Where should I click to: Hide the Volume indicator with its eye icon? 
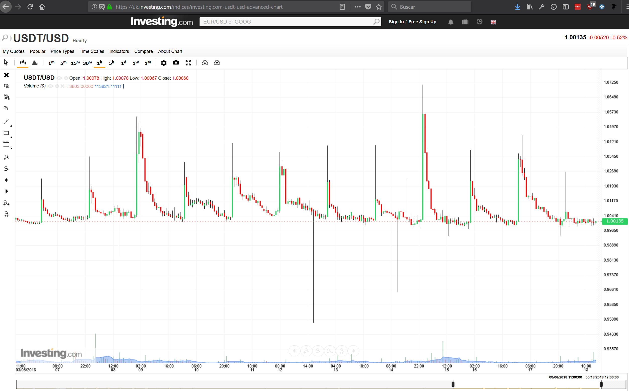(50, 86)
